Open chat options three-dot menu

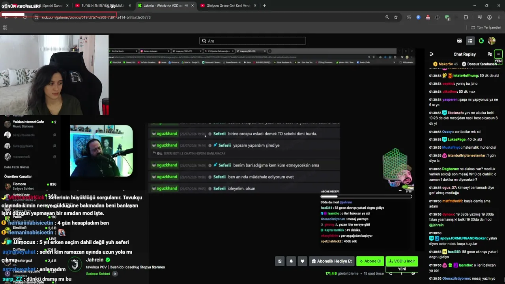click(498, 54)
